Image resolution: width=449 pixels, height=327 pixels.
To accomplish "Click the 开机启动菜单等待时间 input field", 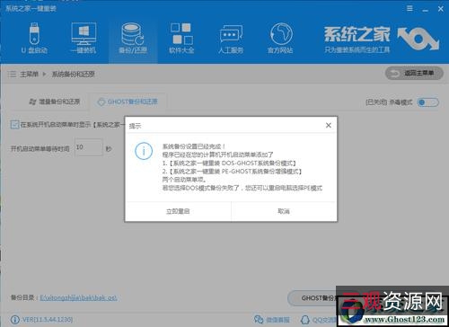I will point(89,147).
